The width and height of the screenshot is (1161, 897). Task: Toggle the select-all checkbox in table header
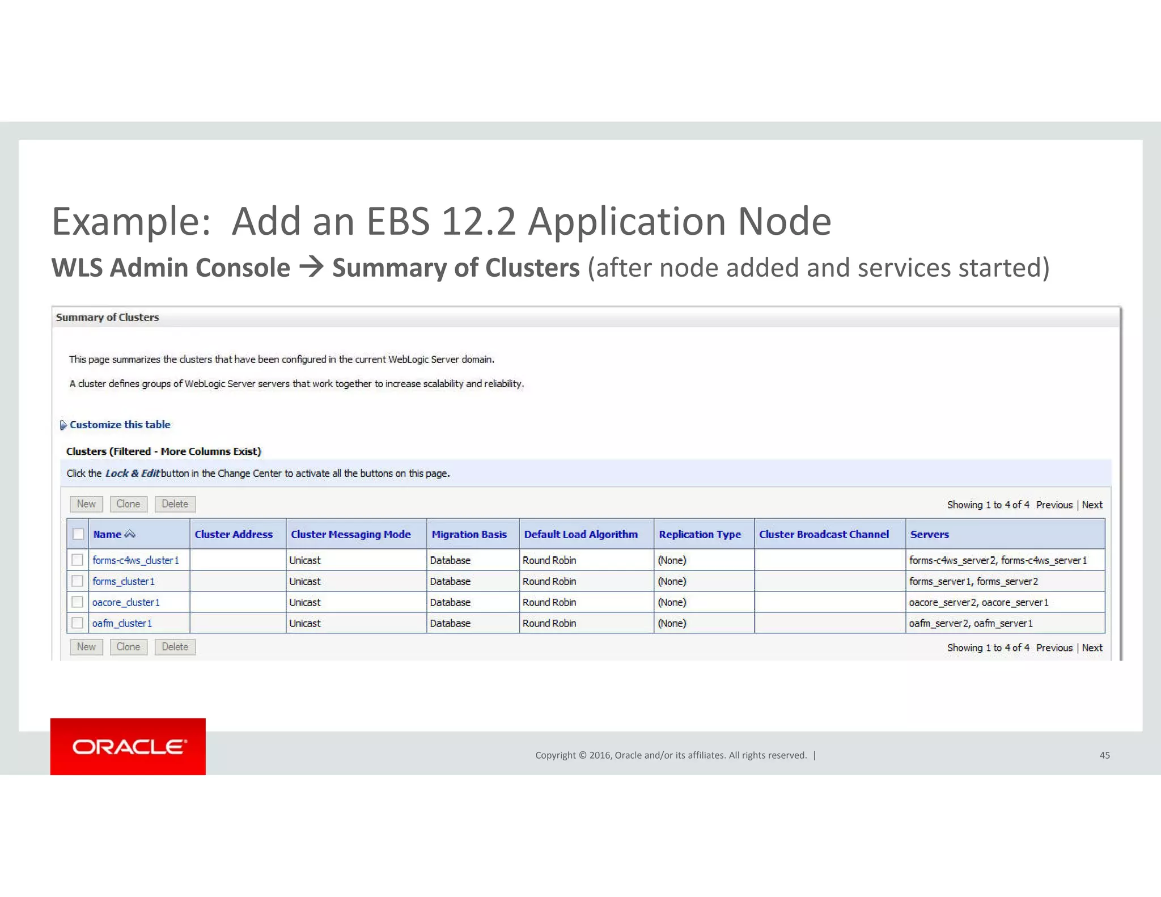78,534
